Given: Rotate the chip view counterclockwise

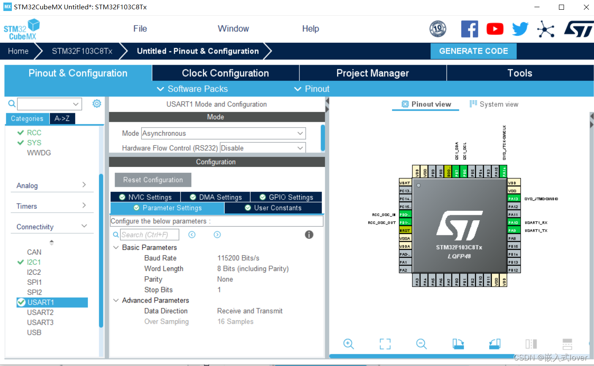Looking at the screenshot, I should [x=494, y=344].
